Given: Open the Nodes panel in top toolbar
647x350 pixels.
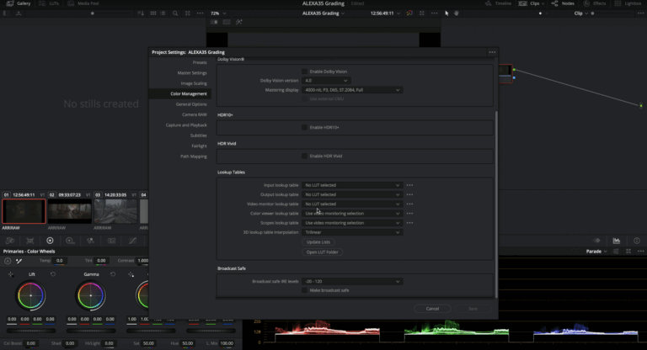Looking at the screenshot, I should [x=564, y=3].
